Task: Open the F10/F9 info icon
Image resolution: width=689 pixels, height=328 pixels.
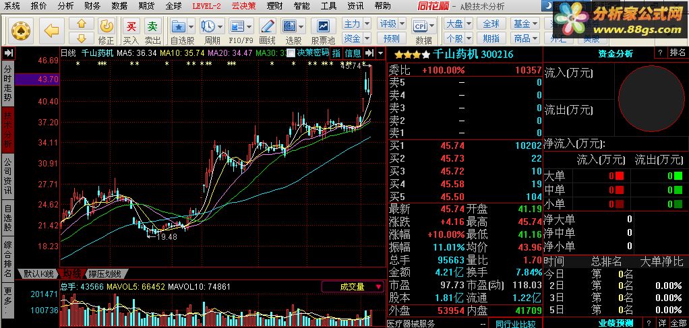Action: point(237,26)
